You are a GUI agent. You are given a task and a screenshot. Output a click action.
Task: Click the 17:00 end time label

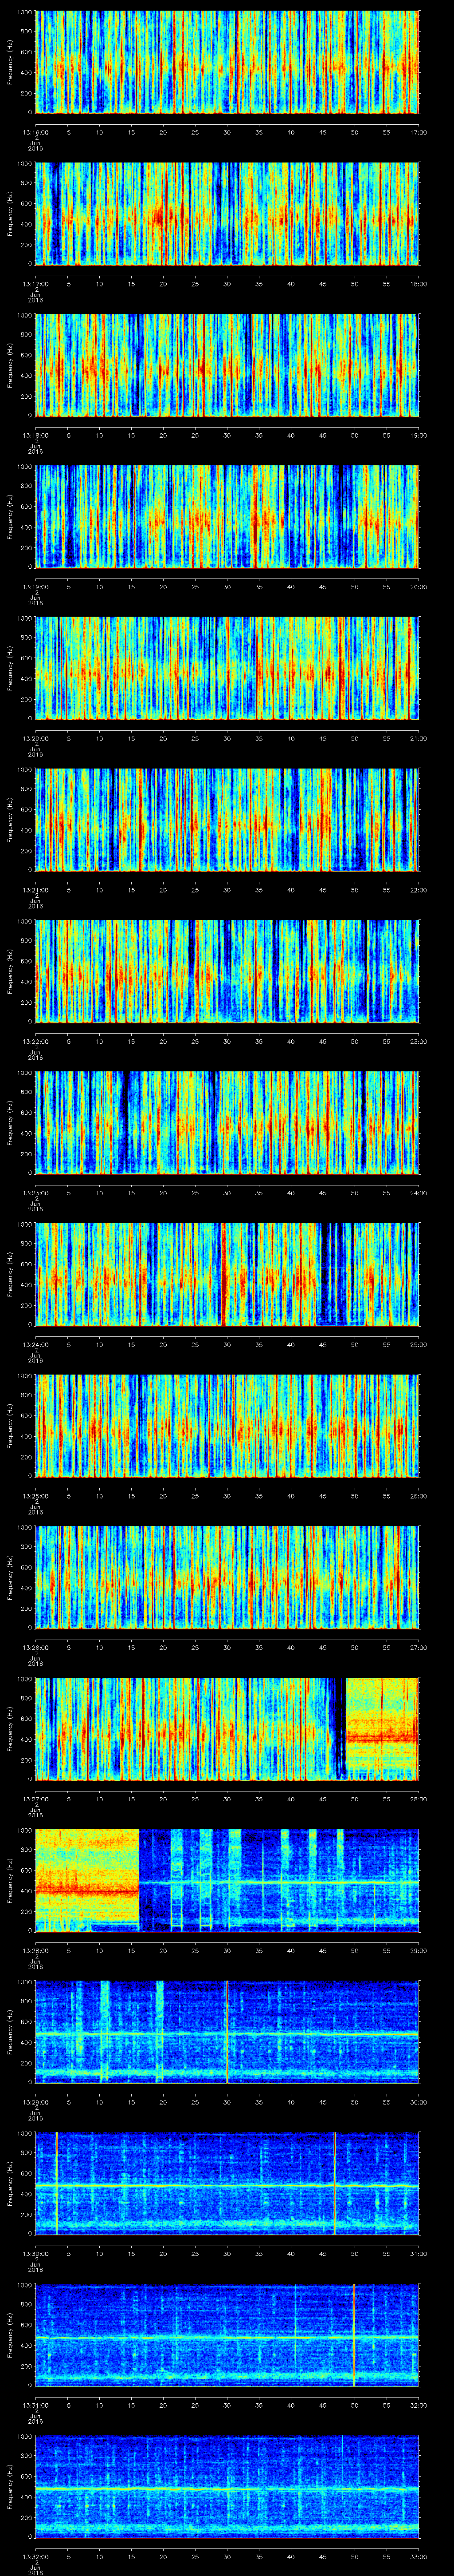pyautogui.click(x=419, y=132)
